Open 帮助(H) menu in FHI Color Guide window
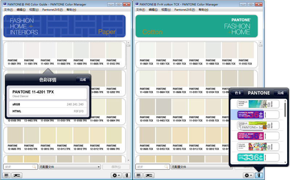This screenshot has height=180, width=290. (x=71, y=10)
